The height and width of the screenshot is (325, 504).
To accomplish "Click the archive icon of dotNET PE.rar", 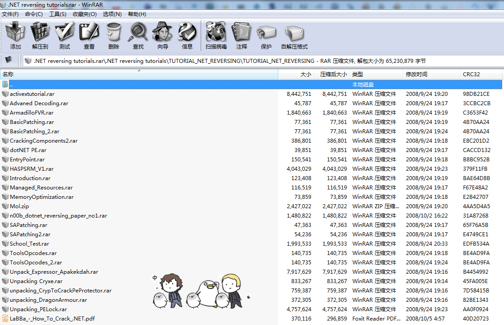I will [5, 150].
